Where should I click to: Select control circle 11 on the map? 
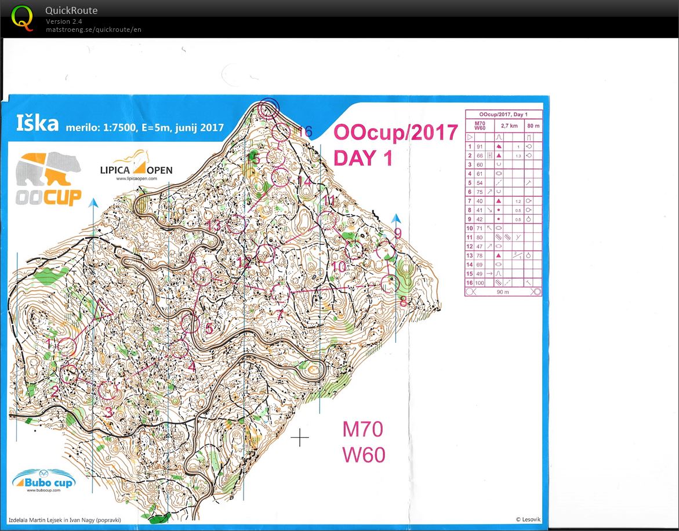[327, 220]
